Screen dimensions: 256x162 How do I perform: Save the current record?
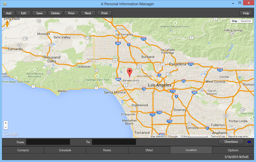[x=39, y=13]
